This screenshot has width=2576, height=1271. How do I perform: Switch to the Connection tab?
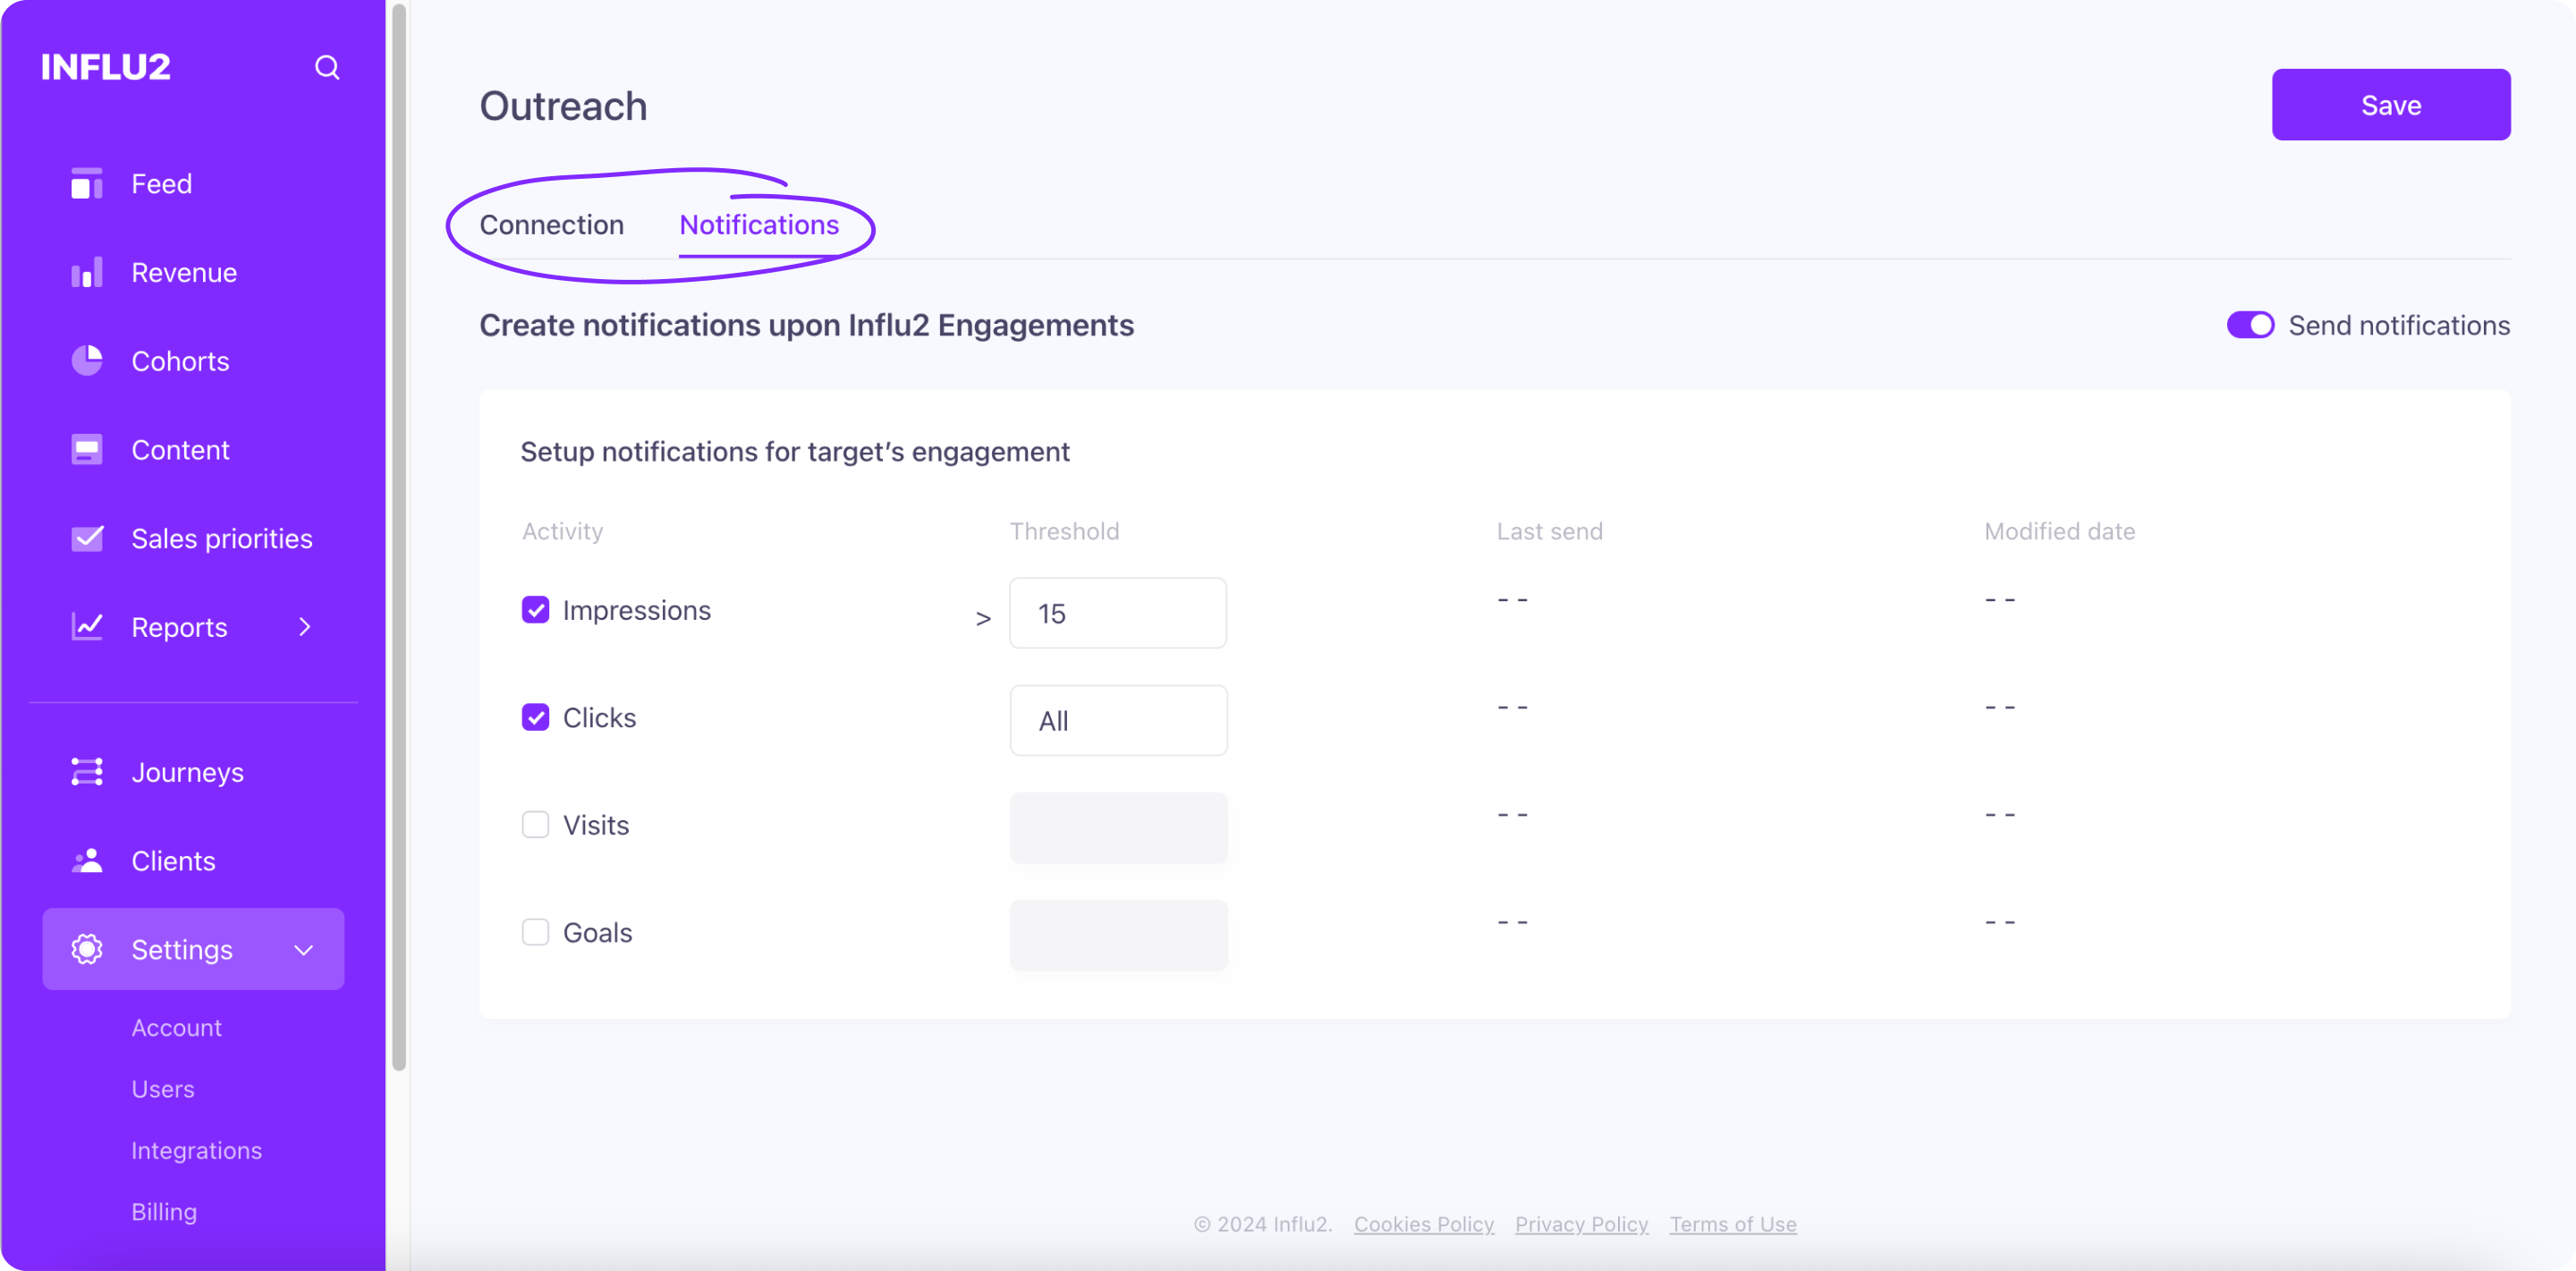552,225
